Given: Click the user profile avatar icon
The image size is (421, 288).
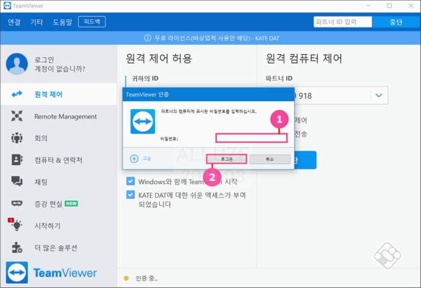Looking at the screenshot, I should coord(17,64).
